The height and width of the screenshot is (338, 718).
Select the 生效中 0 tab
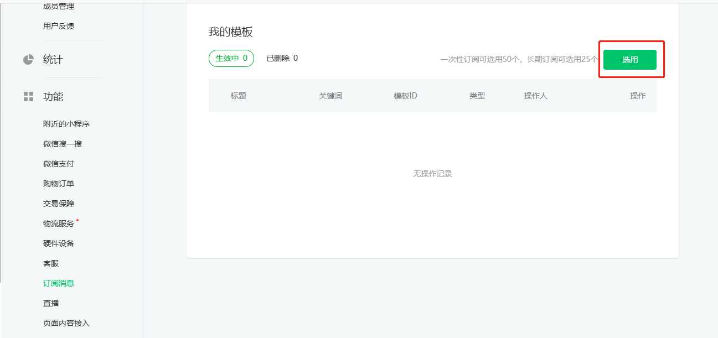231,58
